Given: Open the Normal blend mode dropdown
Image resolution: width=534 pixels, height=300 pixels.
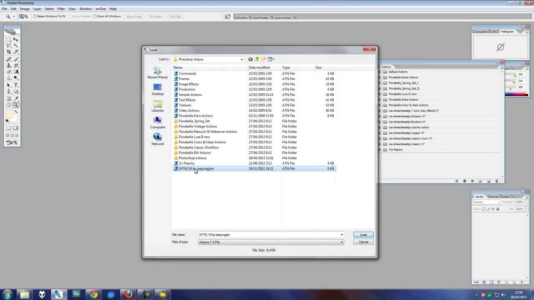Looking at the screenshot, I should [x=486, y=202].
